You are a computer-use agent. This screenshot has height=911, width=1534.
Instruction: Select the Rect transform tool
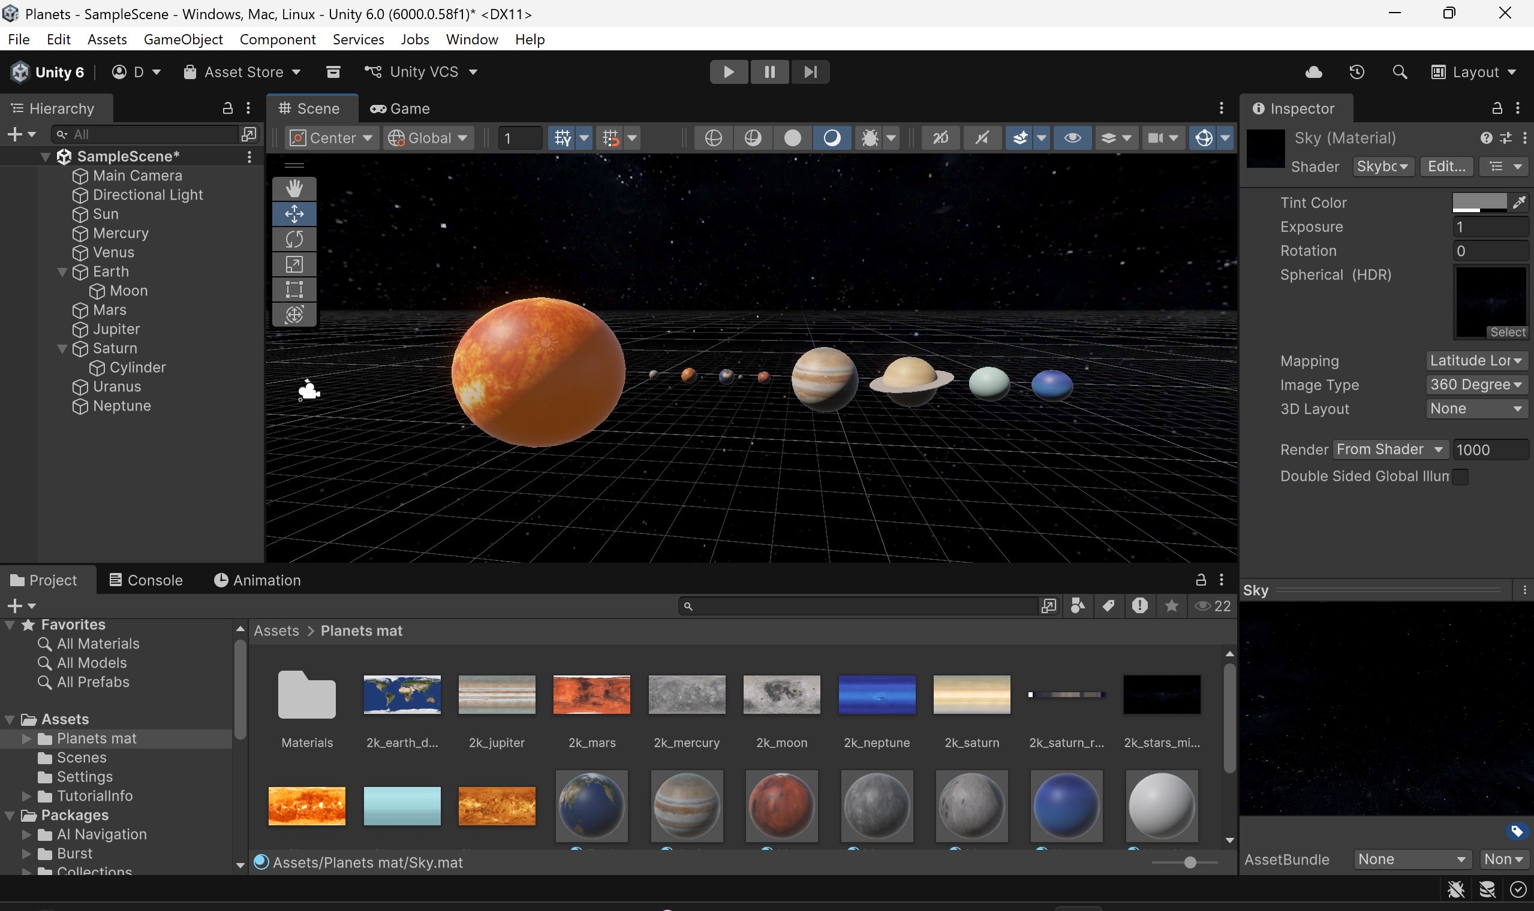coord(294,289)
